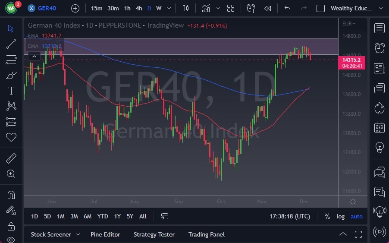The width and height of the screenshot is (389, 243).
Task: Start bar replay mode
Action: [x=268, y=9]
